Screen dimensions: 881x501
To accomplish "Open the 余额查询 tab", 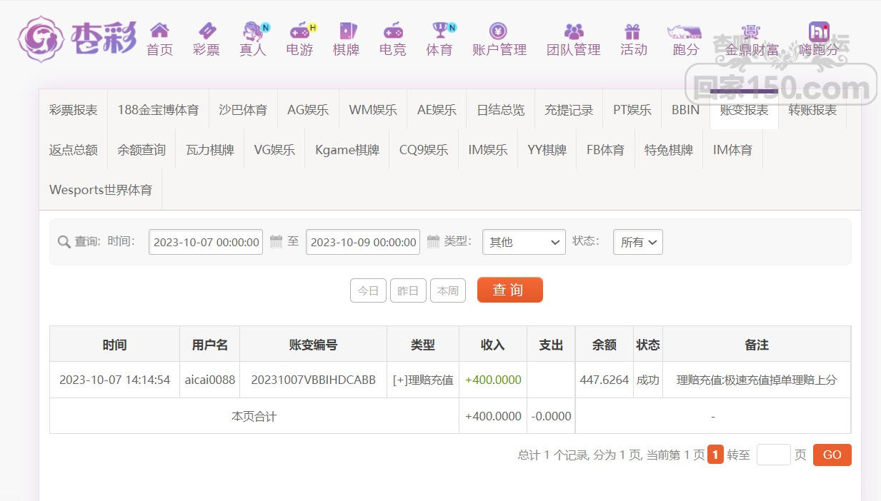I will click(x=141, y=150).
